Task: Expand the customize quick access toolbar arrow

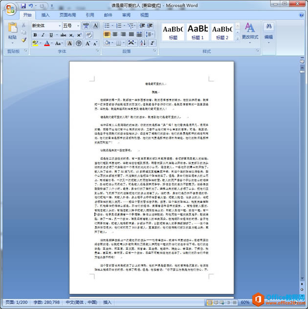Action: pos(52,6)
